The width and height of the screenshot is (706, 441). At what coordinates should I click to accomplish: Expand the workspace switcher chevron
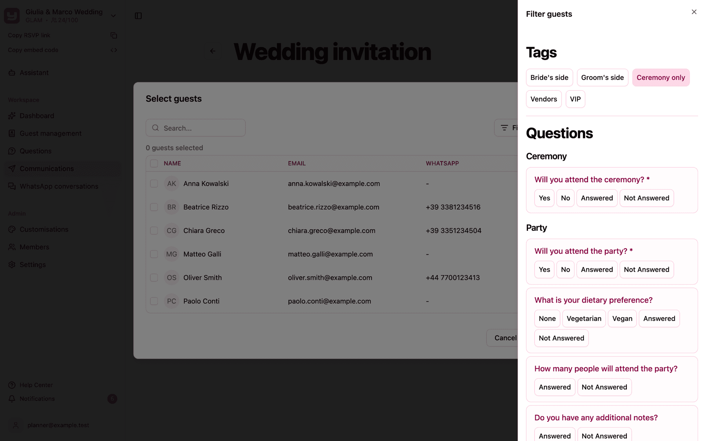click(113, 16)
